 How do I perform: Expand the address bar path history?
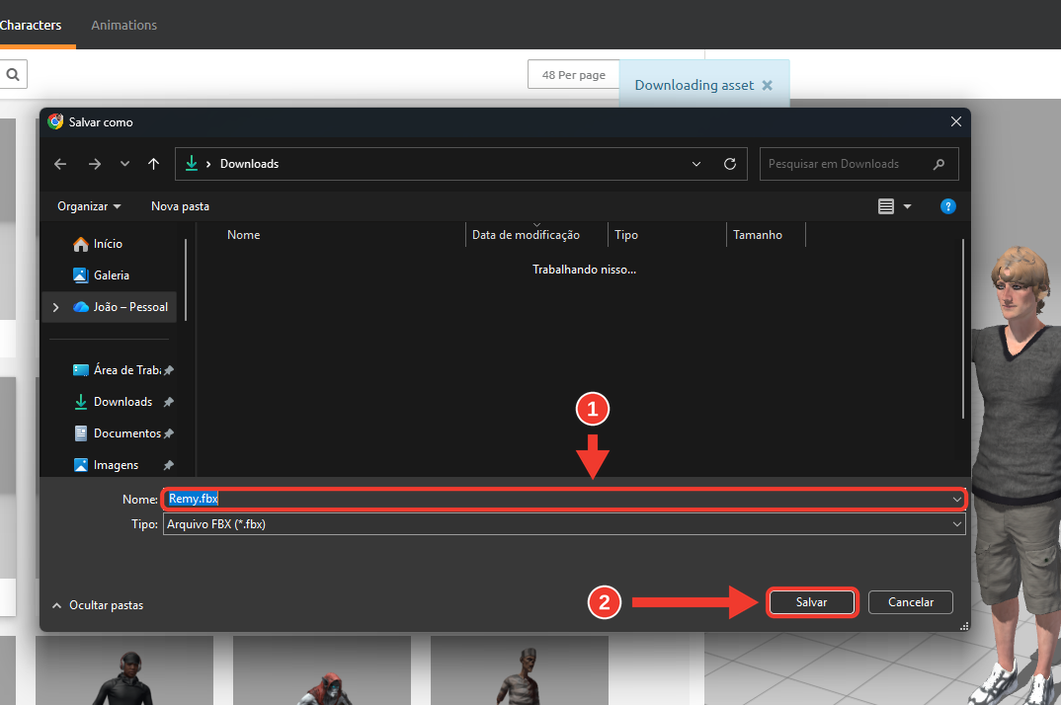[696, 164]
